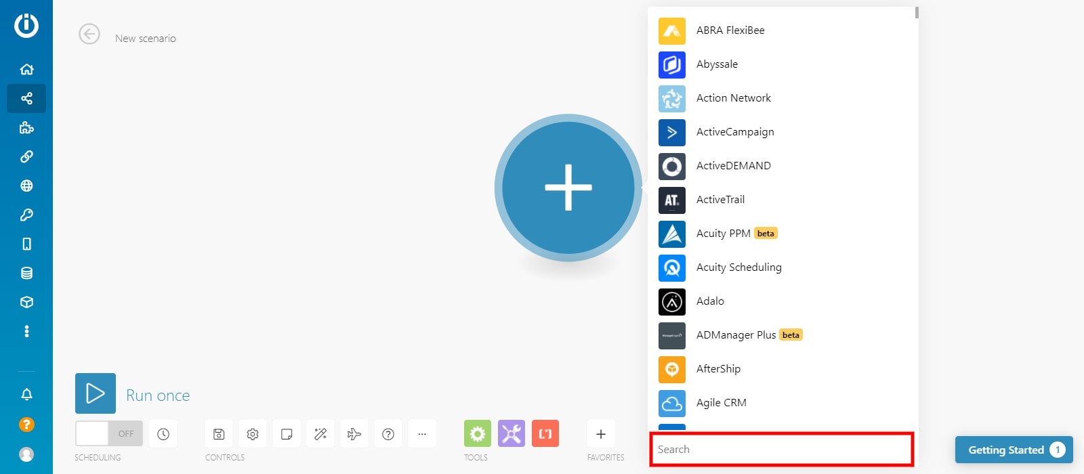Click the auto-align magic wand icon

click(320, 434)
